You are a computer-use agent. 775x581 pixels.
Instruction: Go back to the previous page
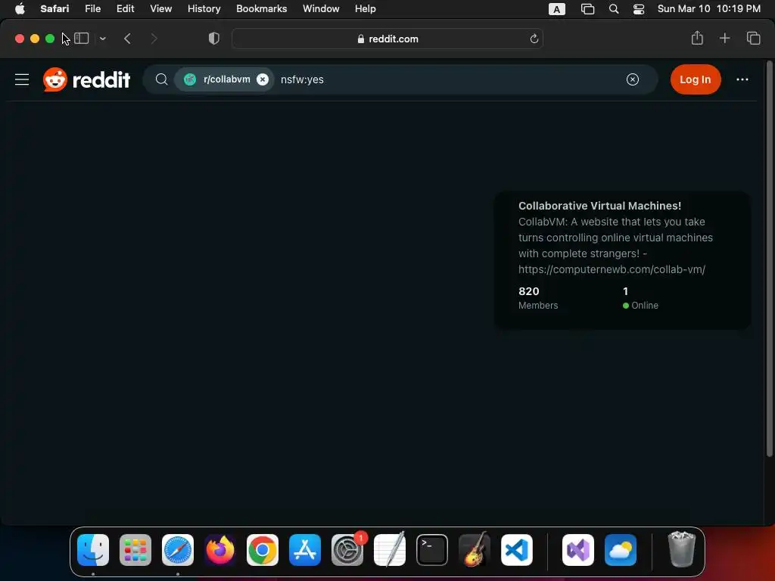point(127,39)
